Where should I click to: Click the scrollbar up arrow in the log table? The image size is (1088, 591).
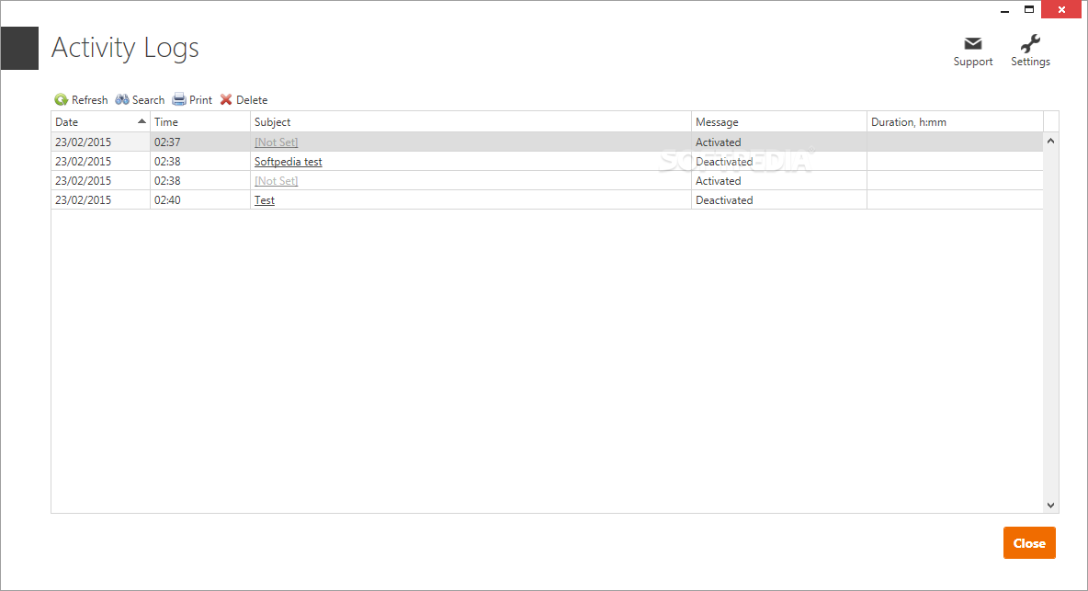click(1050, 141)
